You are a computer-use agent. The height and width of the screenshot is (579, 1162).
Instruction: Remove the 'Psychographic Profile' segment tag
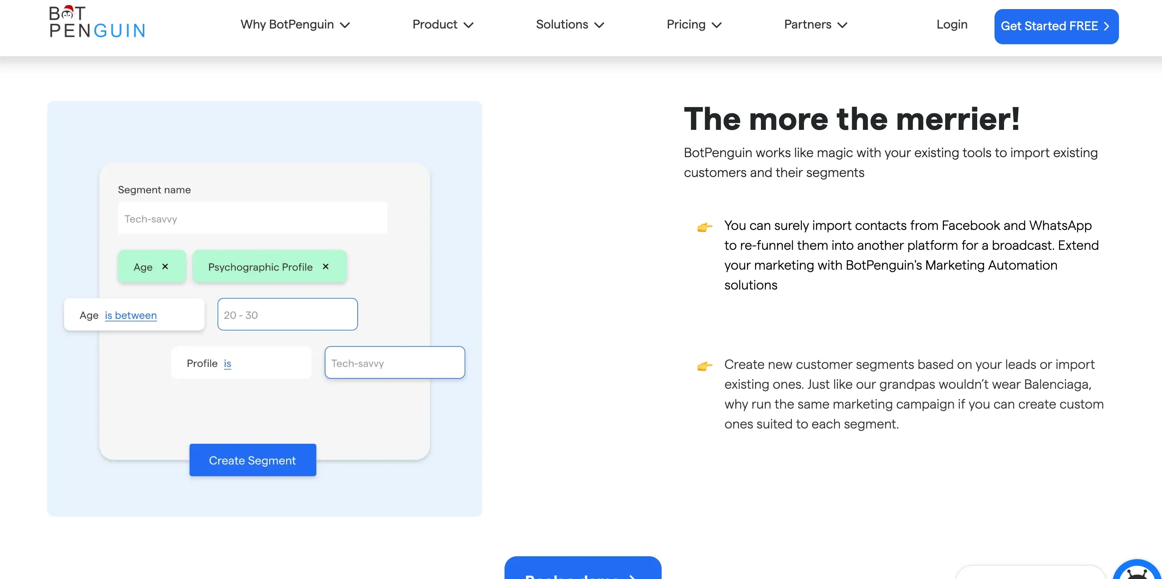(326, 266)
